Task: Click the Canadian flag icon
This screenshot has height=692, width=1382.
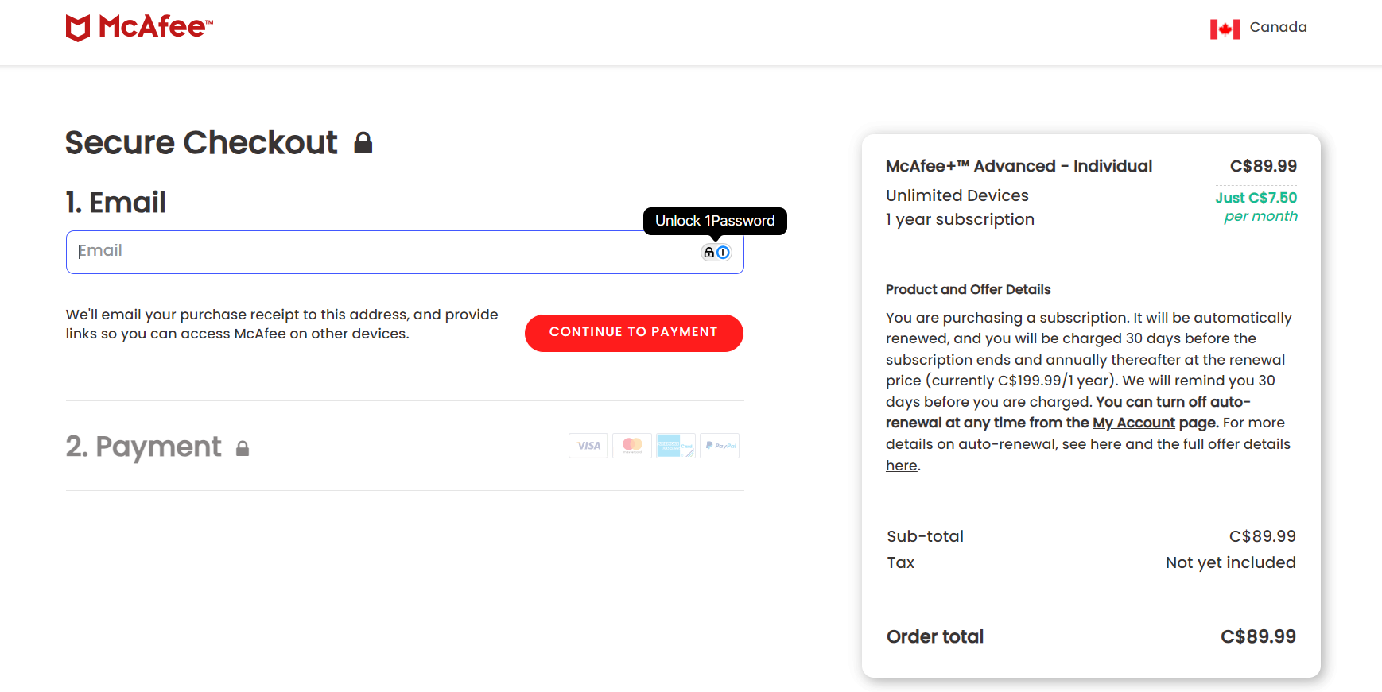Action: [x=1225, y=29]
